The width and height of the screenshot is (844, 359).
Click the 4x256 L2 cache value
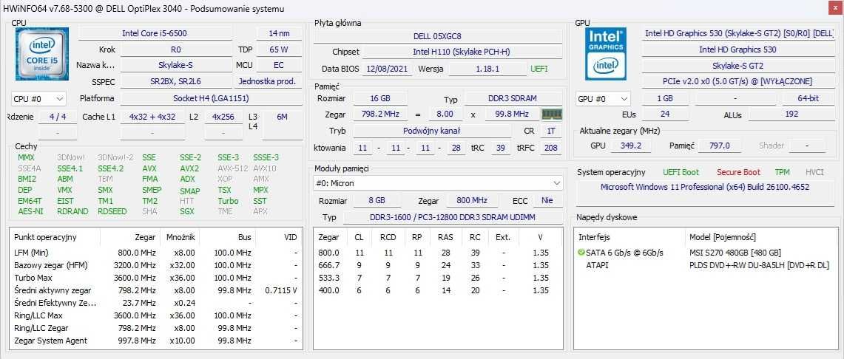[x=223, y=117]
